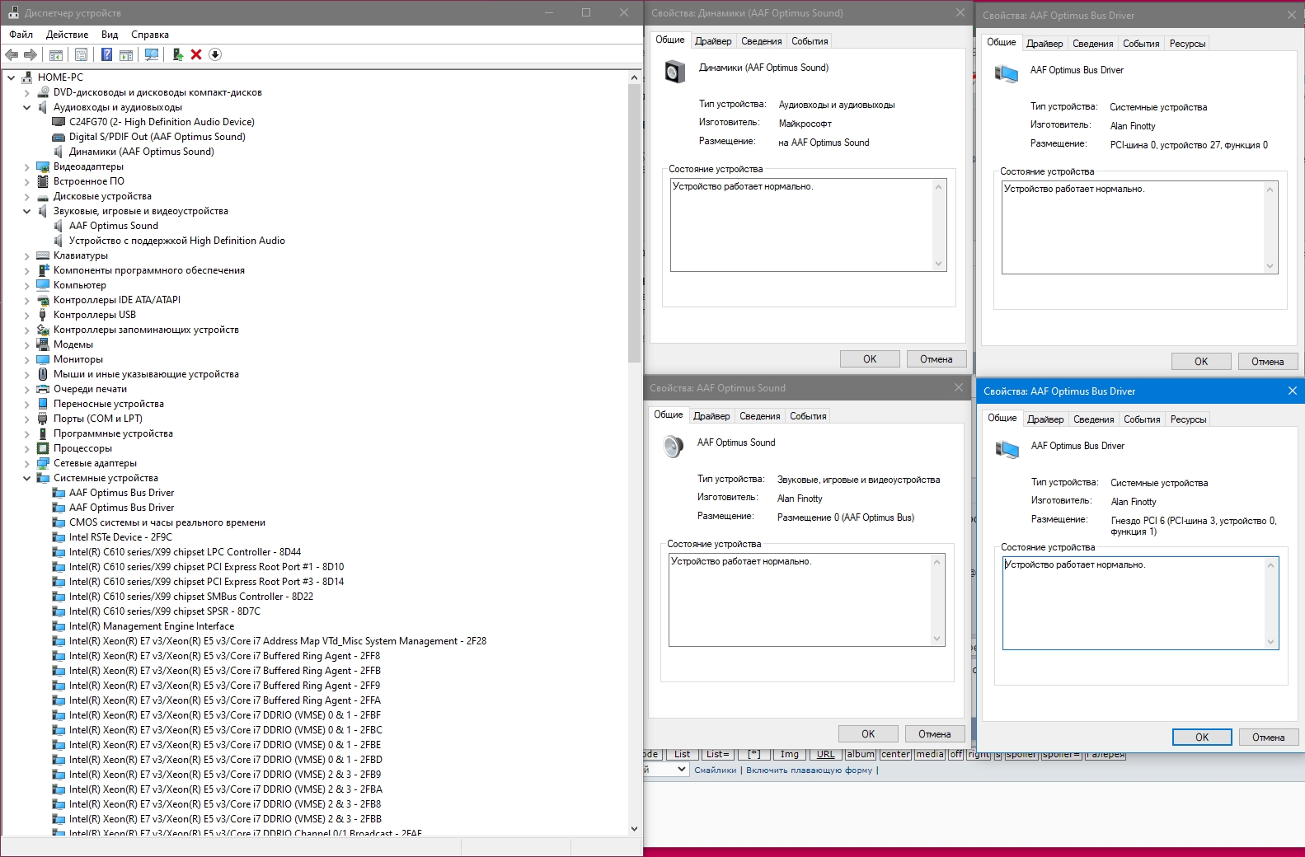Expand Контроллеры запоминающих устройств
Image resolution: width=1305 pixels, height=857 pixels.
[26, 330]
